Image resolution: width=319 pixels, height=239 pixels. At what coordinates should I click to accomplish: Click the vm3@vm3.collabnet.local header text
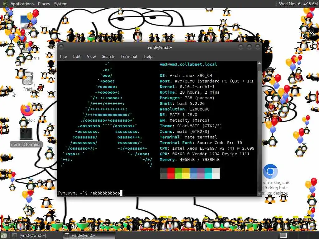pyautogui.click(x=188, y=64)
